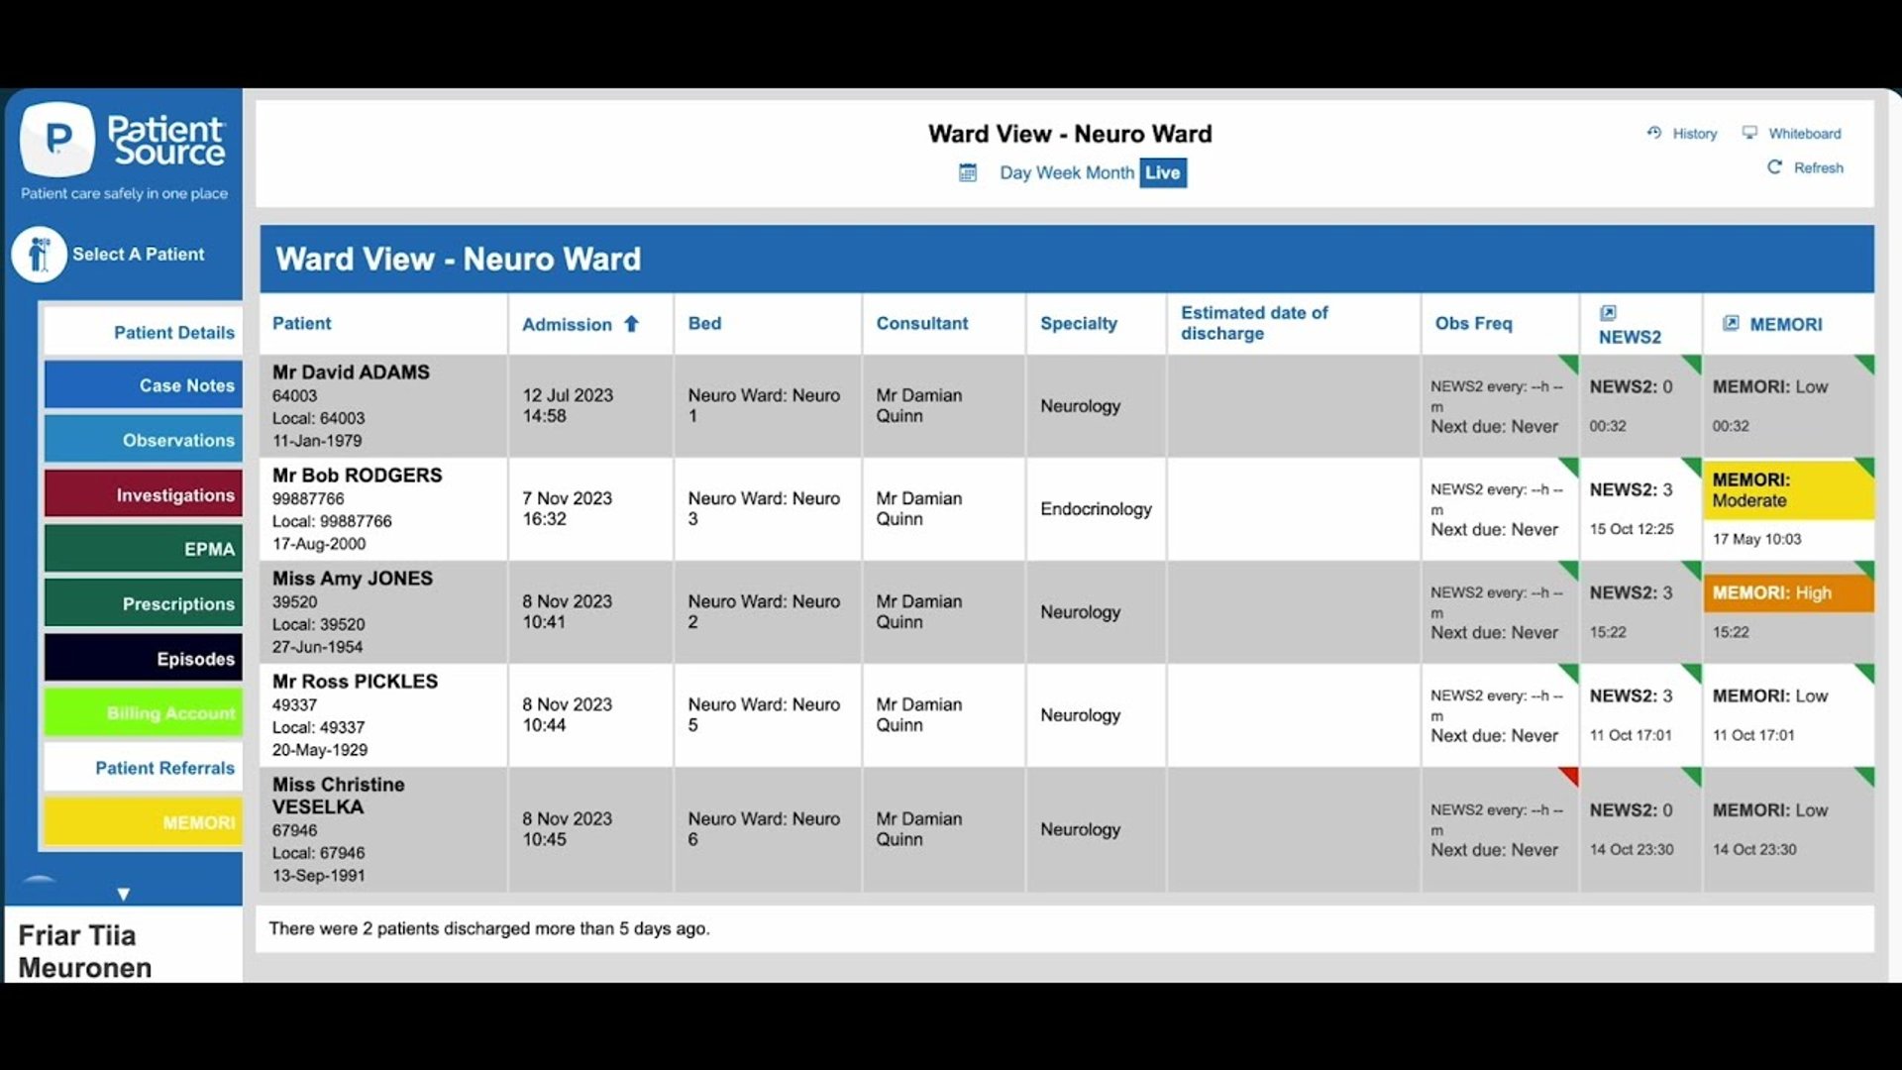Click the calendar icon beside Day
Viewport: 1902px width, 1070px height.
coord(968,173)
